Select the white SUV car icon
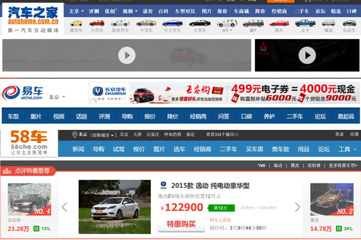 pos(227,23)
